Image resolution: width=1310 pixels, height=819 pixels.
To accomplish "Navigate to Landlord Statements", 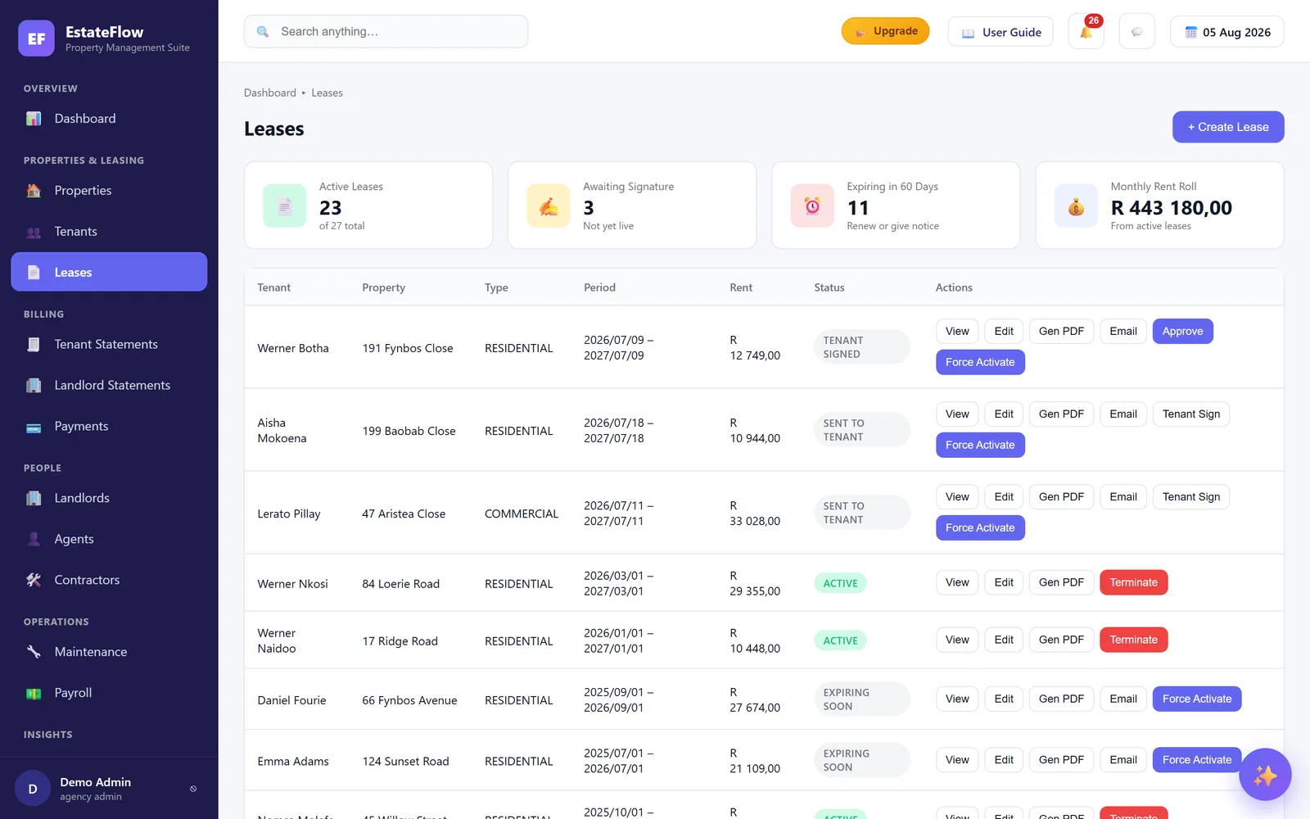I will coord(109,386).
